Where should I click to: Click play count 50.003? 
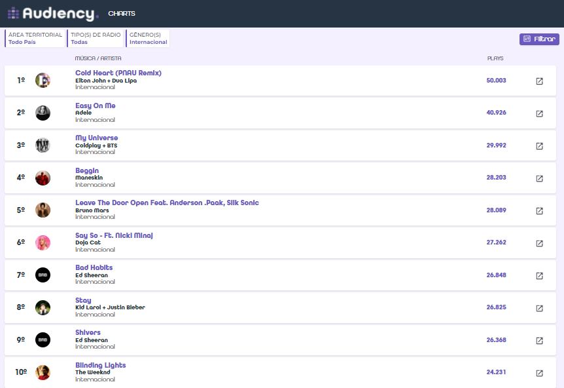click(x=496, y=81)
